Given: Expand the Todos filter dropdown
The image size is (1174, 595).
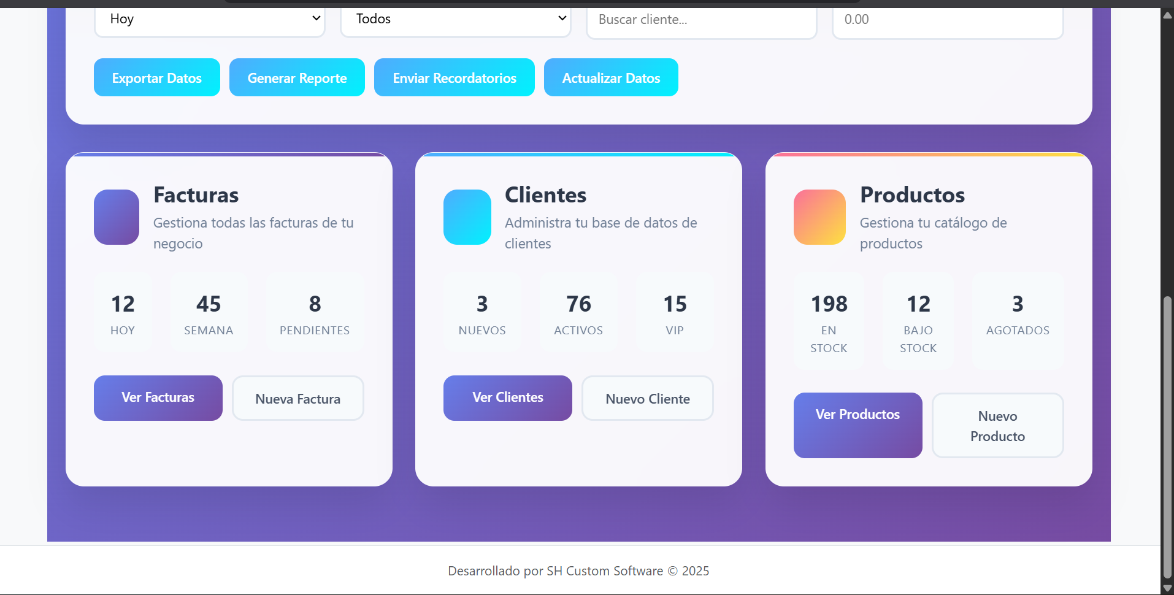Looking at the screenshot, I should click(x=456, y=20).
